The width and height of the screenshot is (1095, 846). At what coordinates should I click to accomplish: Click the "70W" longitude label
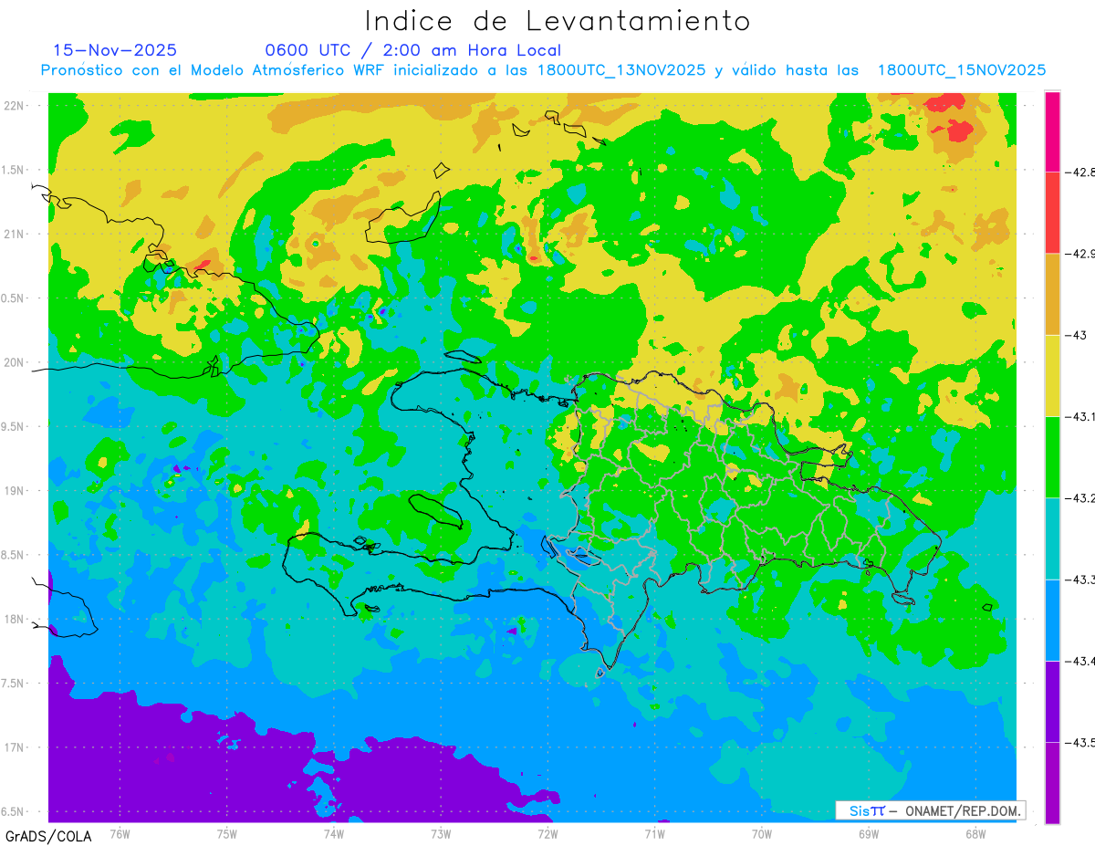(761, 832)
